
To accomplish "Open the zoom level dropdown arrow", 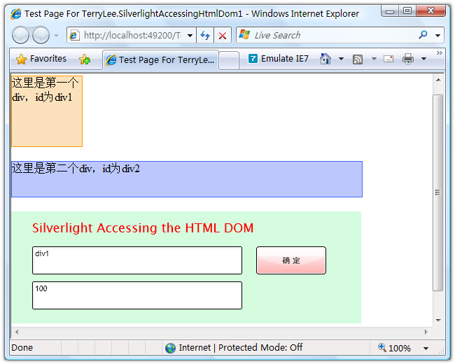I will pyautogui.click(x=426, y=348).
